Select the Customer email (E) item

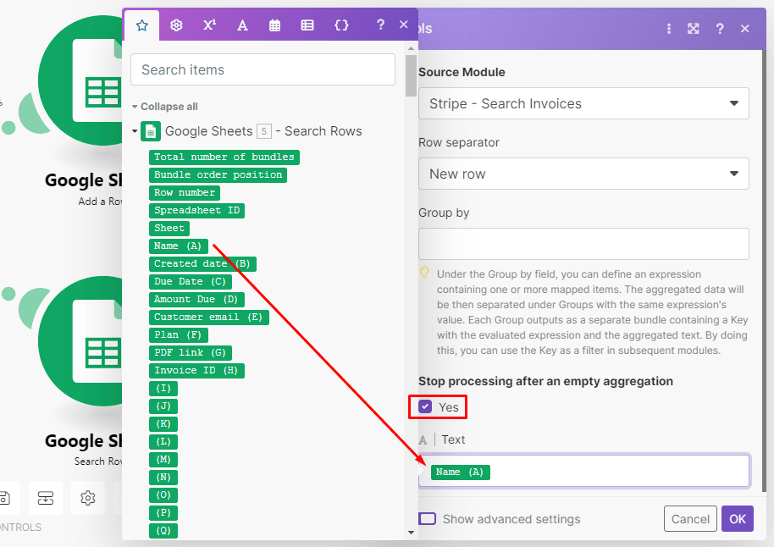[209, 318]
